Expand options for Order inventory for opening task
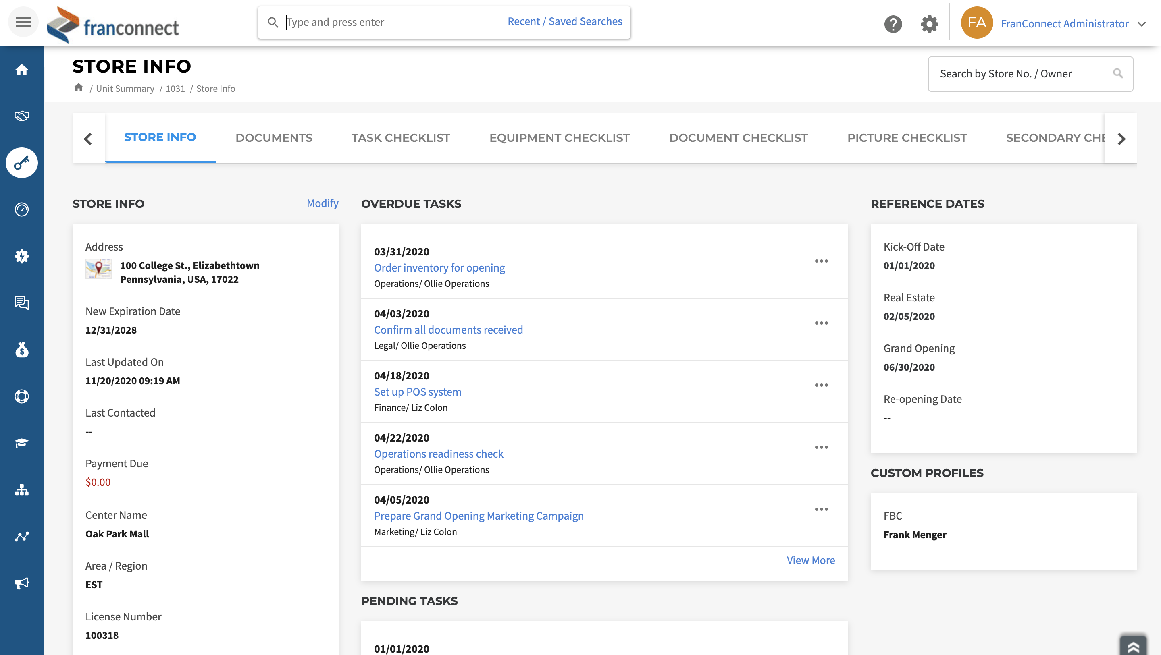1161x655 pixels. [822, 261]
